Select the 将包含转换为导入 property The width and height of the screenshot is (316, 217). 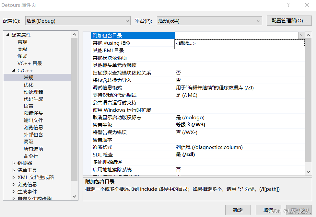(112, 80)
